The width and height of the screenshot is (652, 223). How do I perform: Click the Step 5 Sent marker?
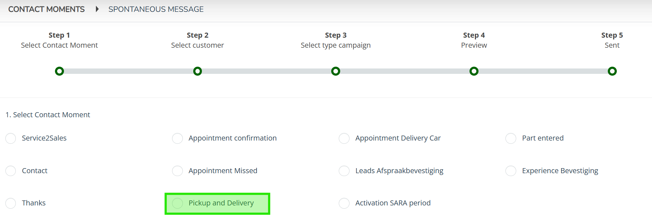(x=612, y=71)
